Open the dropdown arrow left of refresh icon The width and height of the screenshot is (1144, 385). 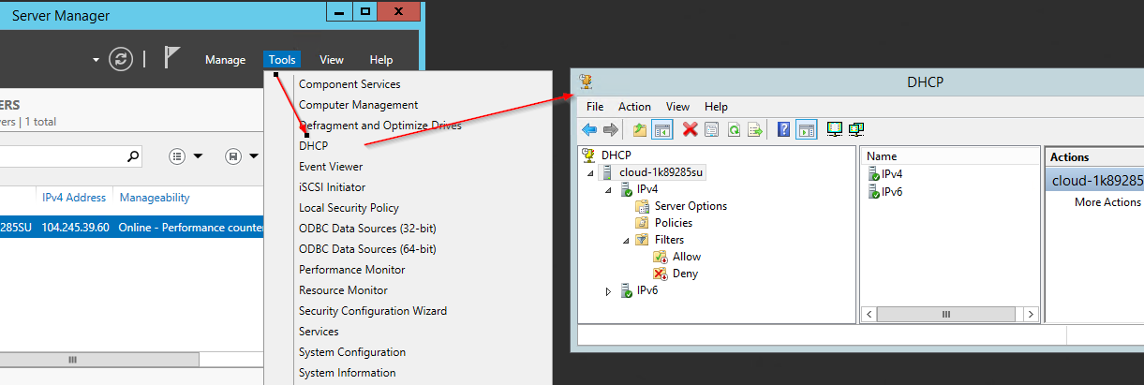tap(96, 60)
